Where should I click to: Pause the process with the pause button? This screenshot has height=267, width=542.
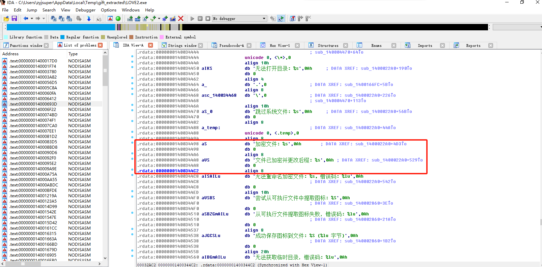[200, 19]
